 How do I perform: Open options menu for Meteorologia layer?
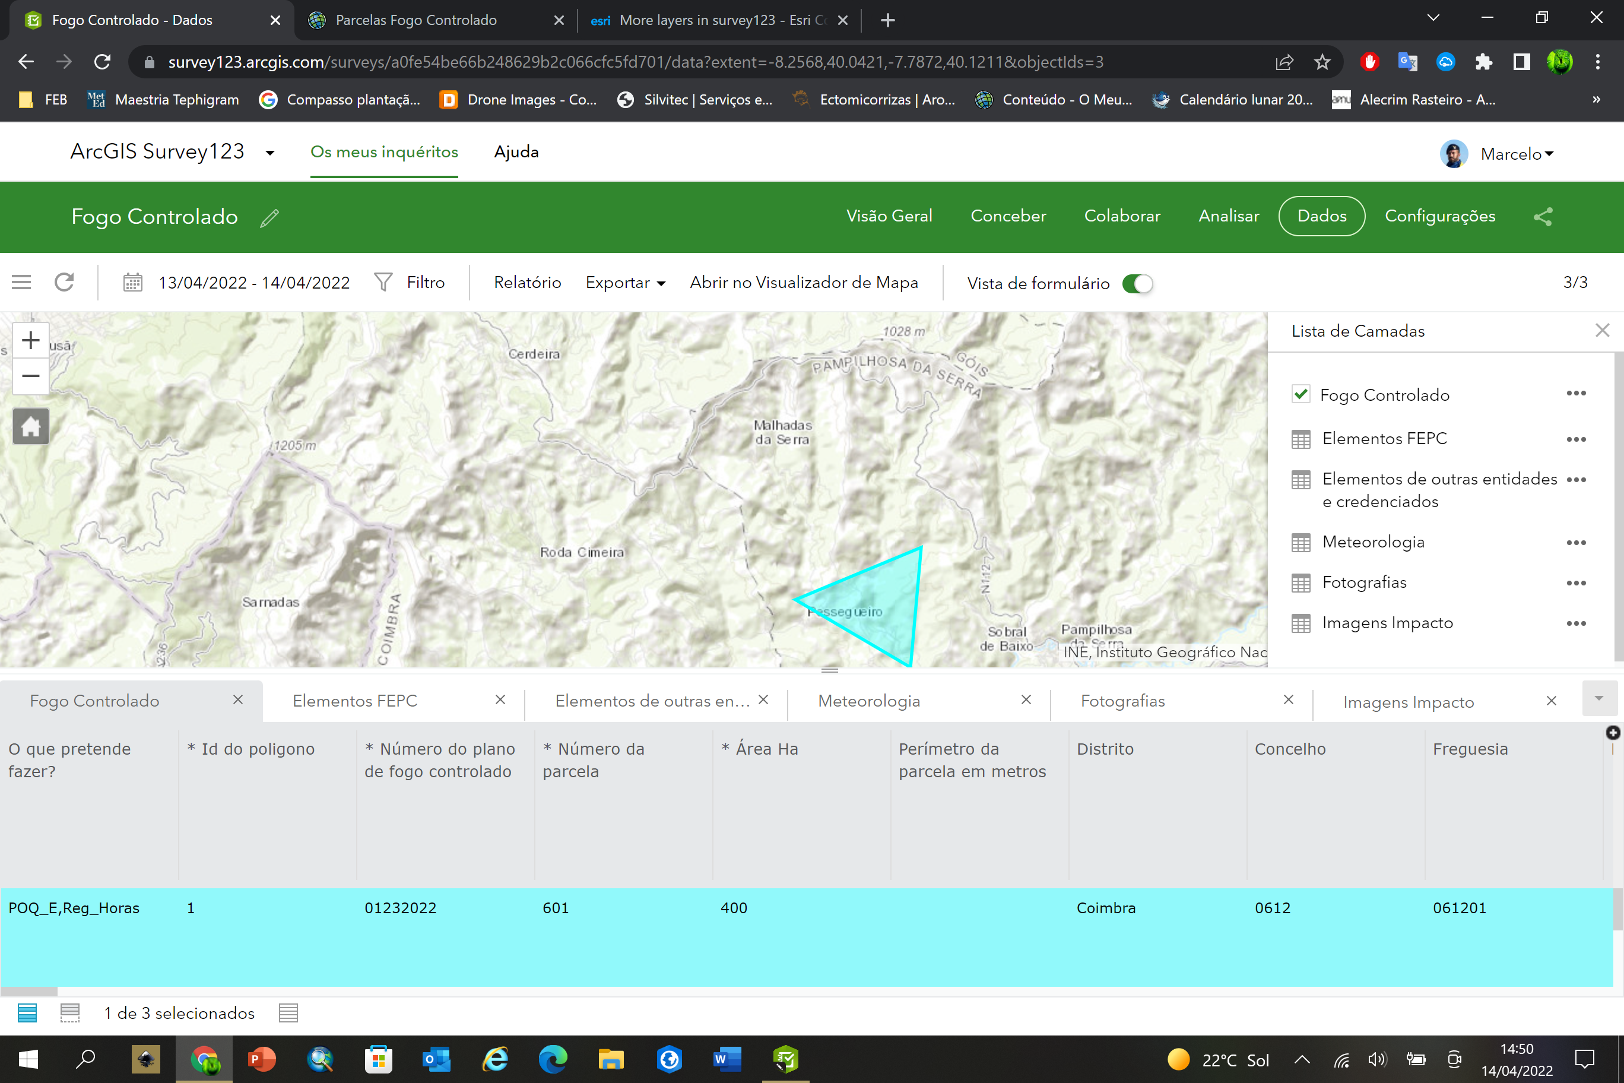pyautogui.click(x=1577, y=542)
